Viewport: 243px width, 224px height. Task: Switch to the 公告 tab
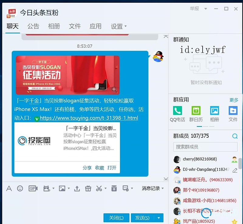[x=33, y=26]
